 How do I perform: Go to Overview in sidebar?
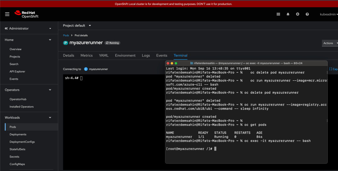click(16, 49)
